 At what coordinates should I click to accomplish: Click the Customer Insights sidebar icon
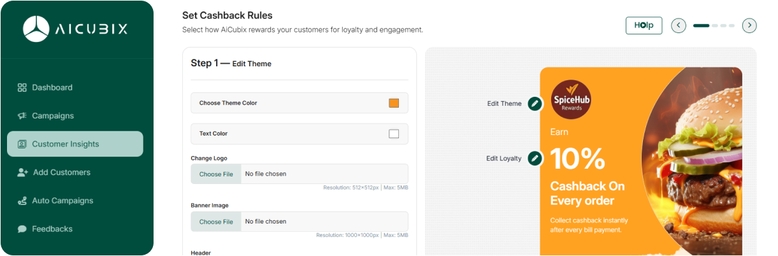[x=22, y=144]
